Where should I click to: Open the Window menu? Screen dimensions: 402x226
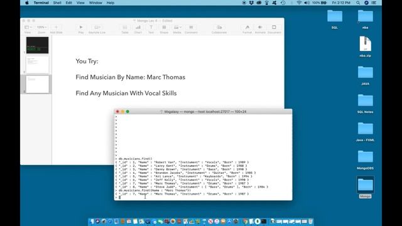coord(95,3)
